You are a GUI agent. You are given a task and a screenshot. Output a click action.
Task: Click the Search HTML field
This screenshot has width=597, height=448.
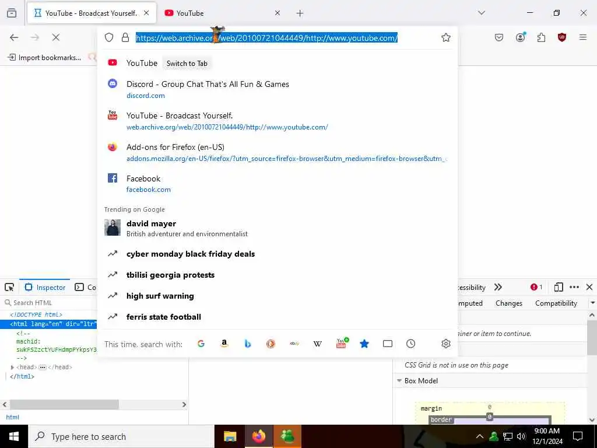50,303
